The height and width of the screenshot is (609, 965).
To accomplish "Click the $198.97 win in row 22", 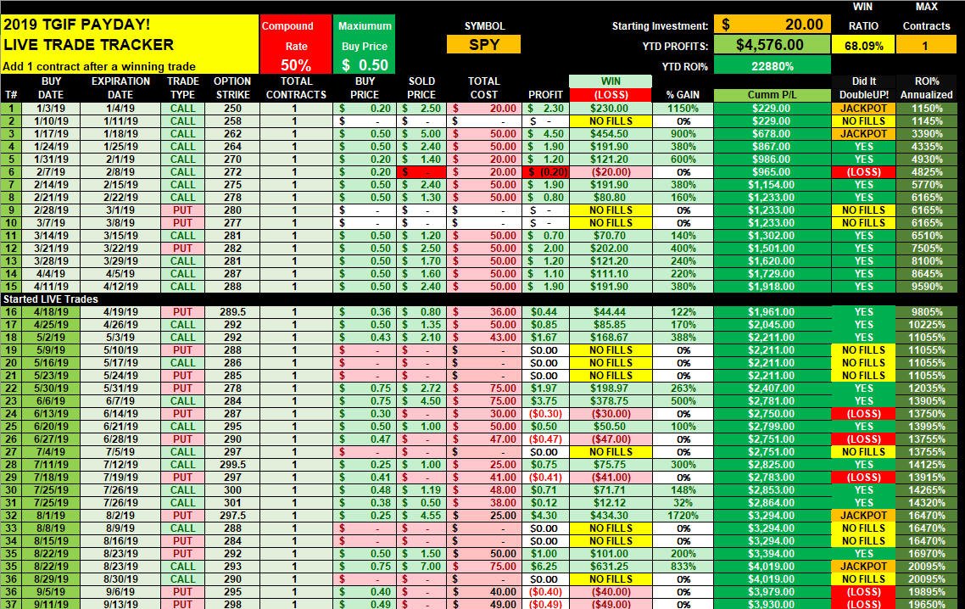I will tap(611, 388).
